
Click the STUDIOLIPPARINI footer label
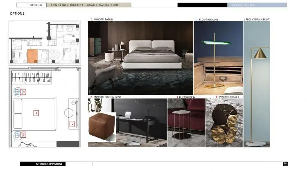coord(43,164)
